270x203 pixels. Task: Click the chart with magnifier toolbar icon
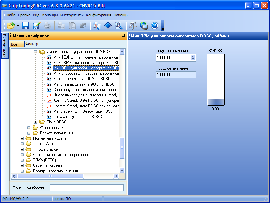[x=97, y=25]
